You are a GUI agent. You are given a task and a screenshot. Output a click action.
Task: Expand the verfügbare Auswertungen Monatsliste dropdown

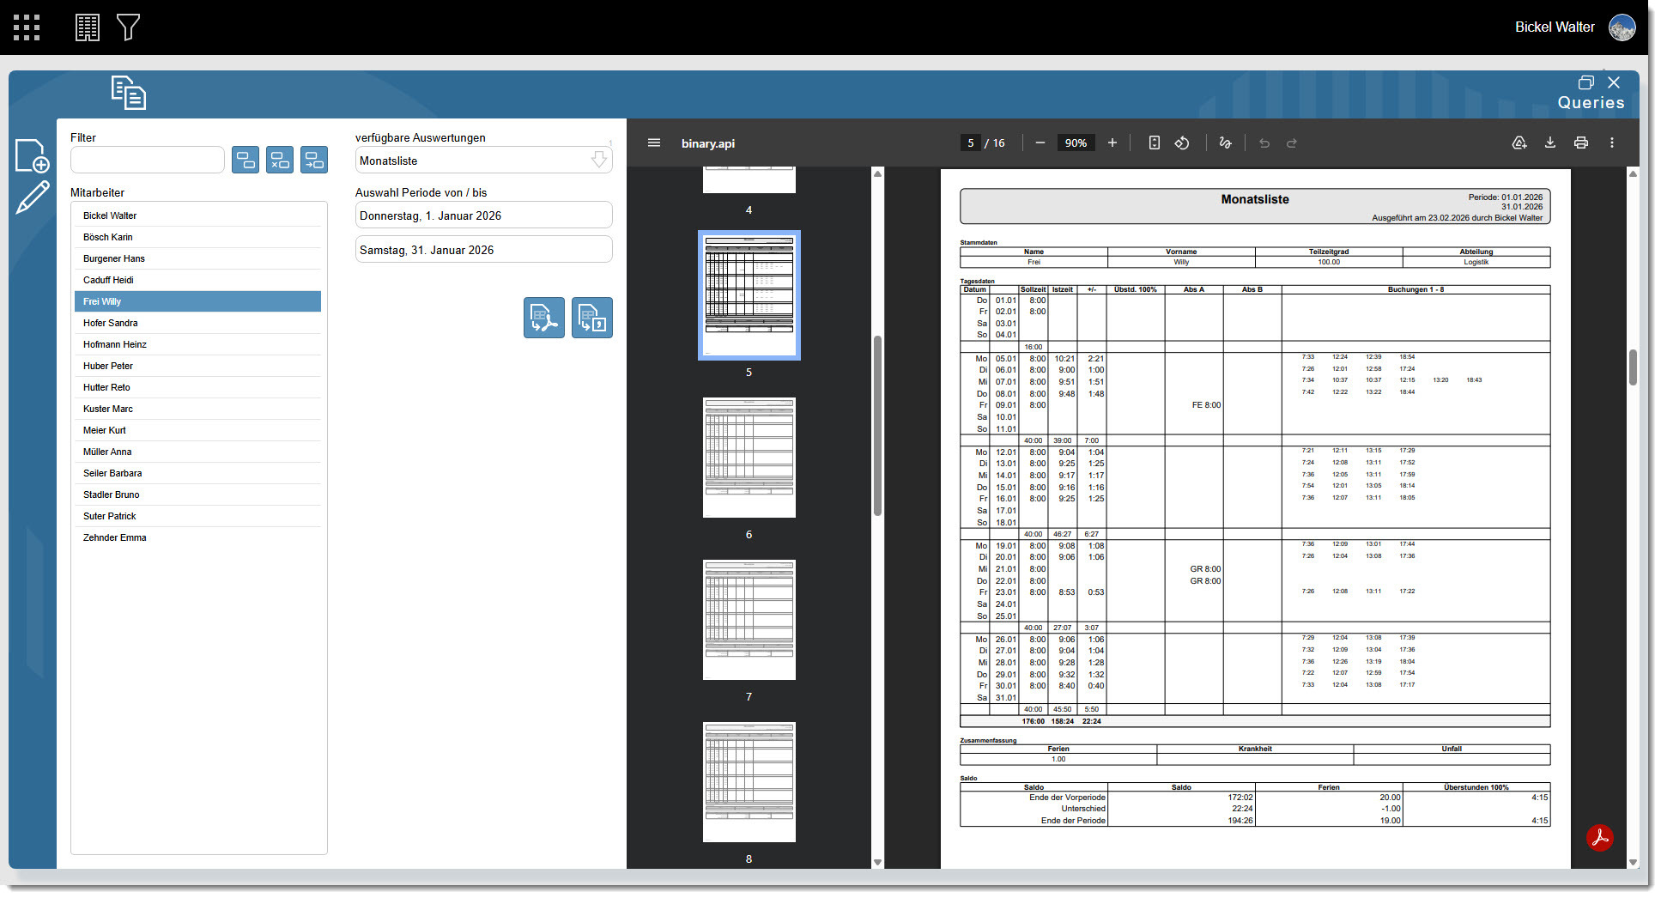pos(598,161)
